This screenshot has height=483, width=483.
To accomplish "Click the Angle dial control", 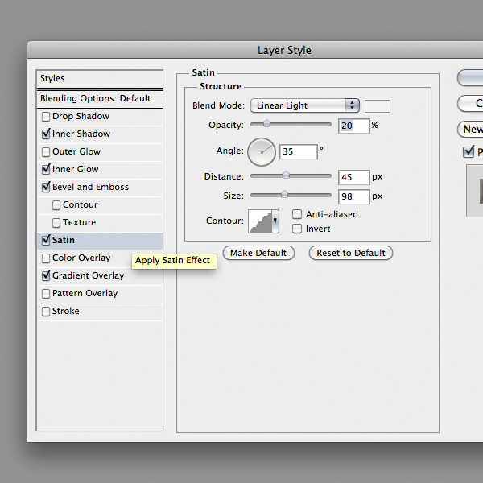I will click(262, 152).
